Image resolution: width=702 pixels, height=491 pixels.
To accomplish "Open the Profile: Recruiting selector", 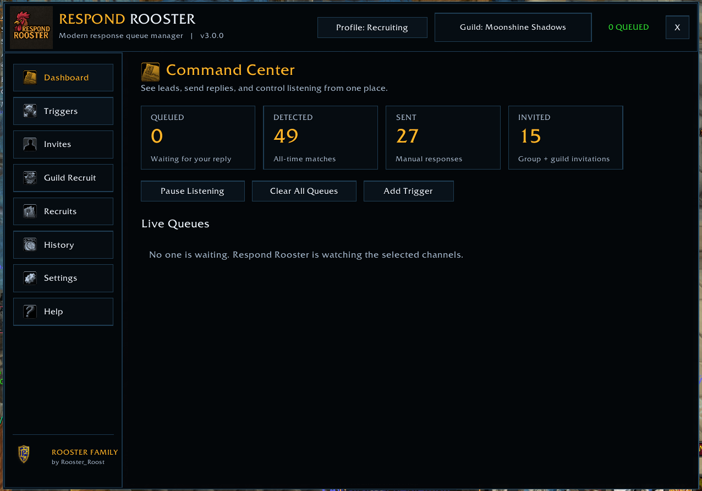I will [x=372, y=28].
